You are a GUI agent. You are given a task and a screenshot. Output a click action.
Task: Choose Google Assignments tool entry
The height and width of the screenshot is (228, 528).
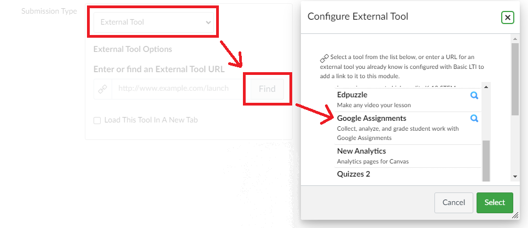372,118
